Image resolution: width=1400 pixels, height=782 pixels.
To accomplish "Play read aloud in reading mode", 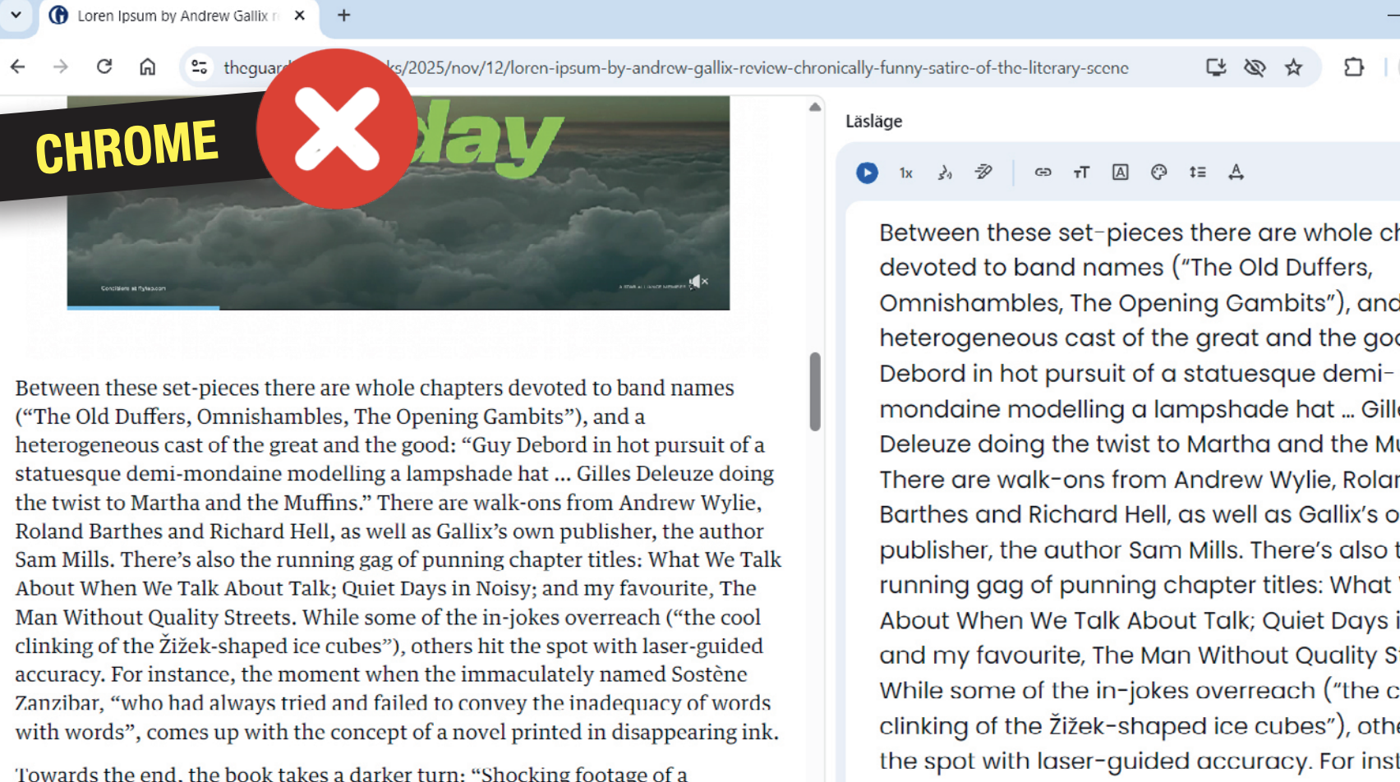I will coord(867,172).
